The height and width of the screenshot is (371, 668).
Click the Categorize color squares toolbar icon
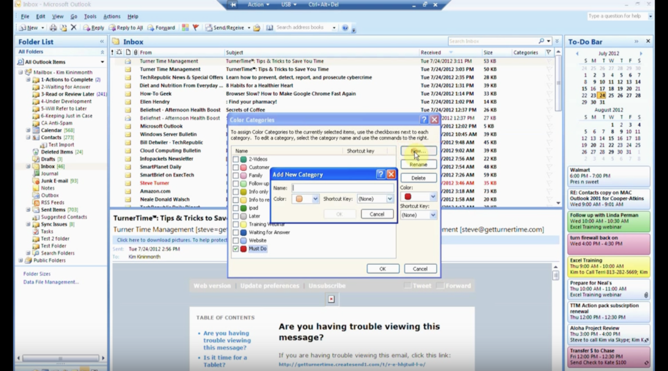(x=186, y=27)
